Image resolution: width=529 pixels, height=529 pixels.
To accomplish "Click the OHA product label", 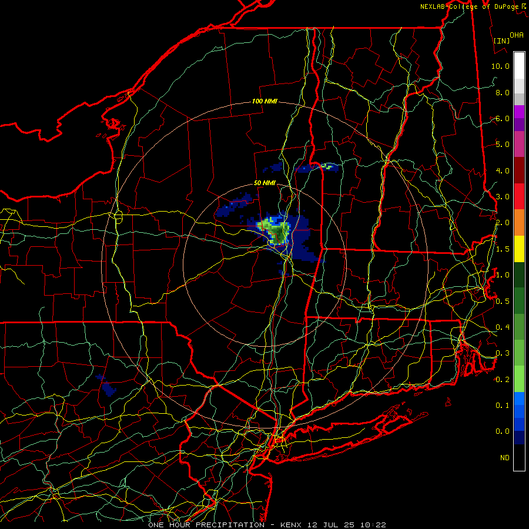I will tap(517, 35).
